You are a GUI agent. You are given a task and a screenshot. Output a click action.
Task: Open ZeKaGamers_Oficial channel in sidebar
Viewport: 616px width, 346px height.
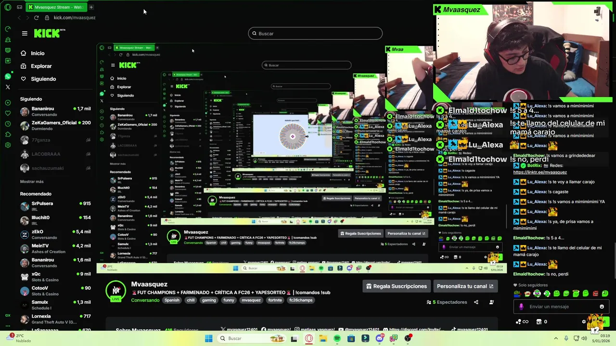point(55,125)
